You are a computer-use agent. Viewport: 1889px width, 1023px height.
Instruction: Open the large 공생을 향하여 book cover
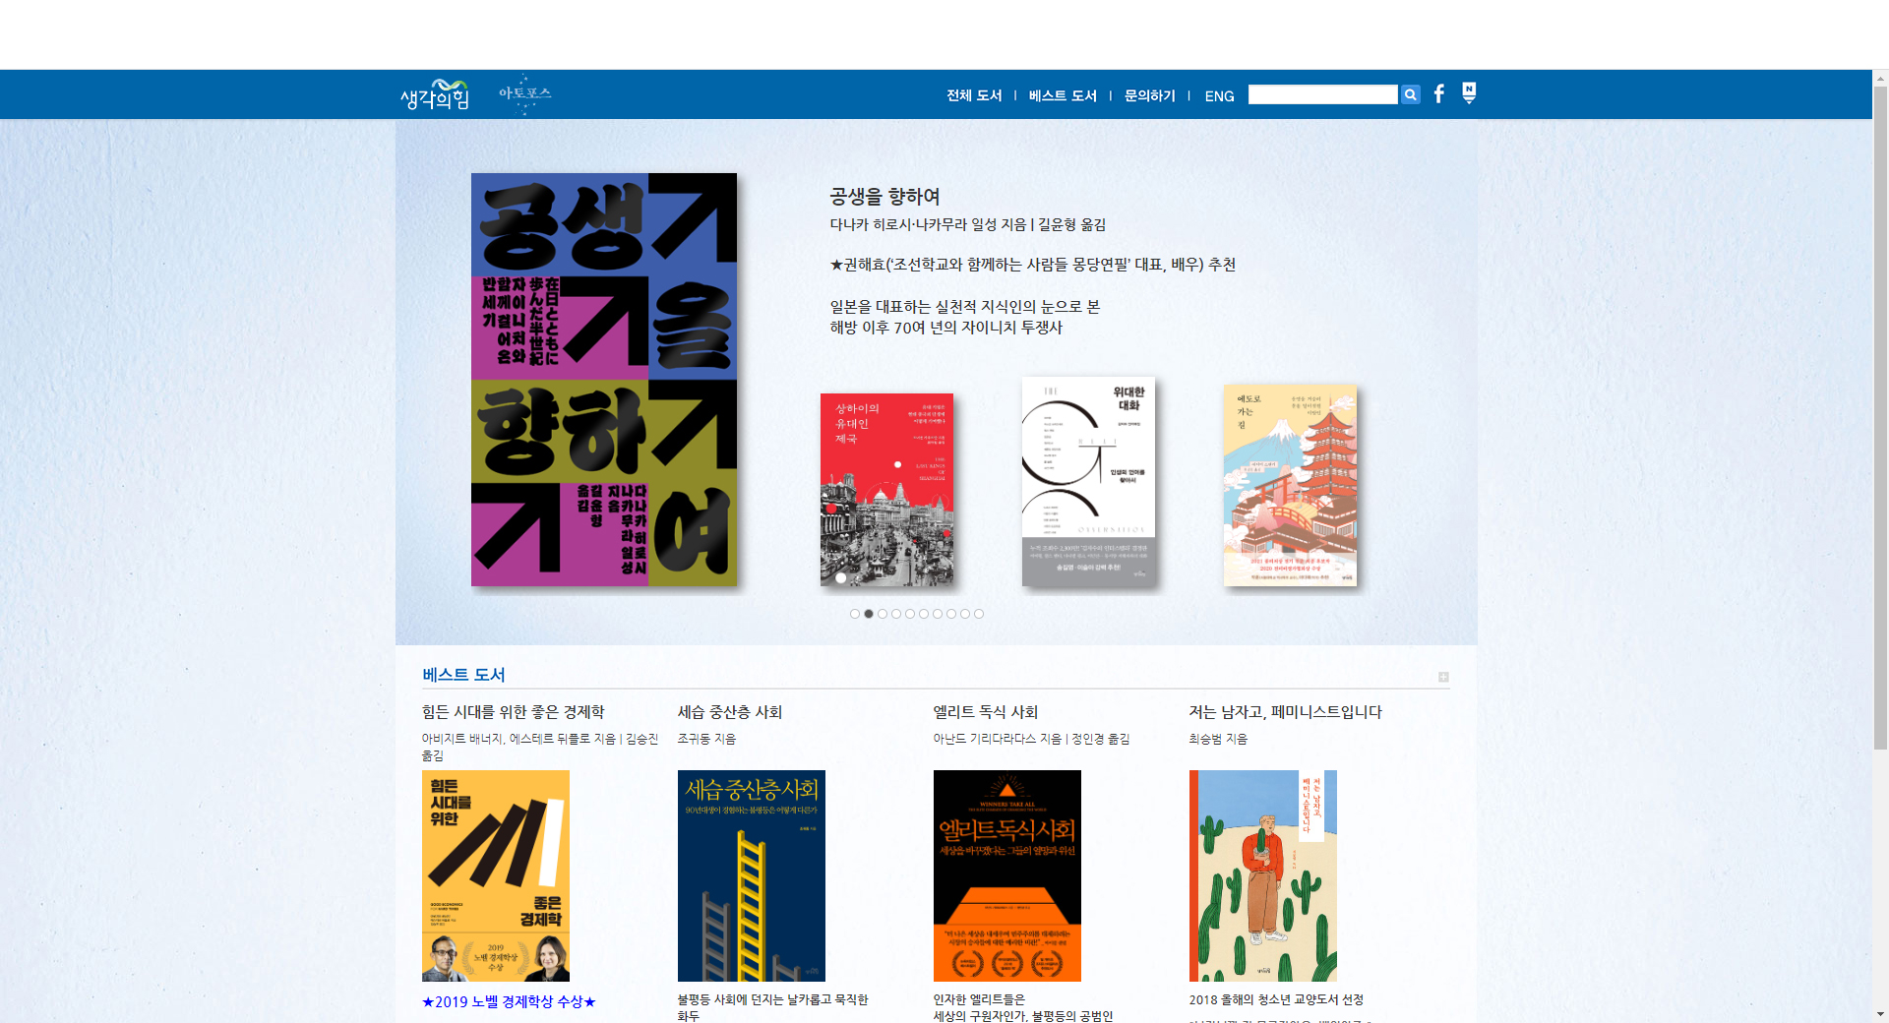(x=604, y=380)
